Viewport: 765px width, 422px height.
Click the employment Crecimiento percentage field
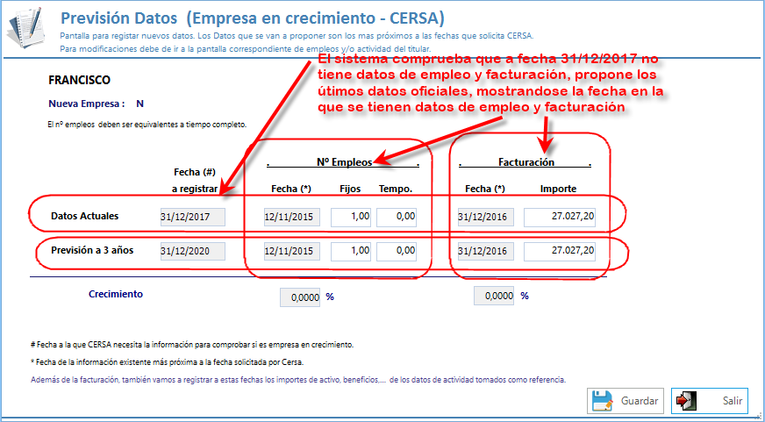coord(300,297)
